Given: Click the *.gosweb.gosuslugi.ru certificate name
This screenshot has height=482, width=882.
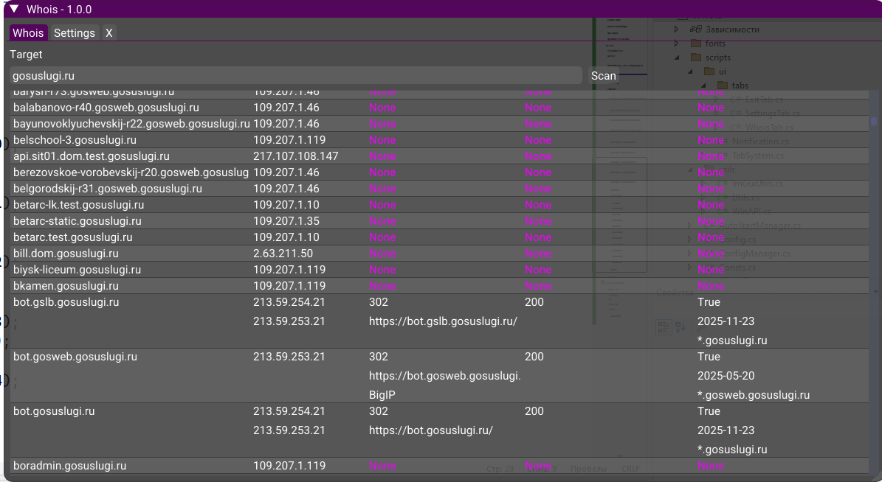Looking at the screenshot, I should click(754, 395).
